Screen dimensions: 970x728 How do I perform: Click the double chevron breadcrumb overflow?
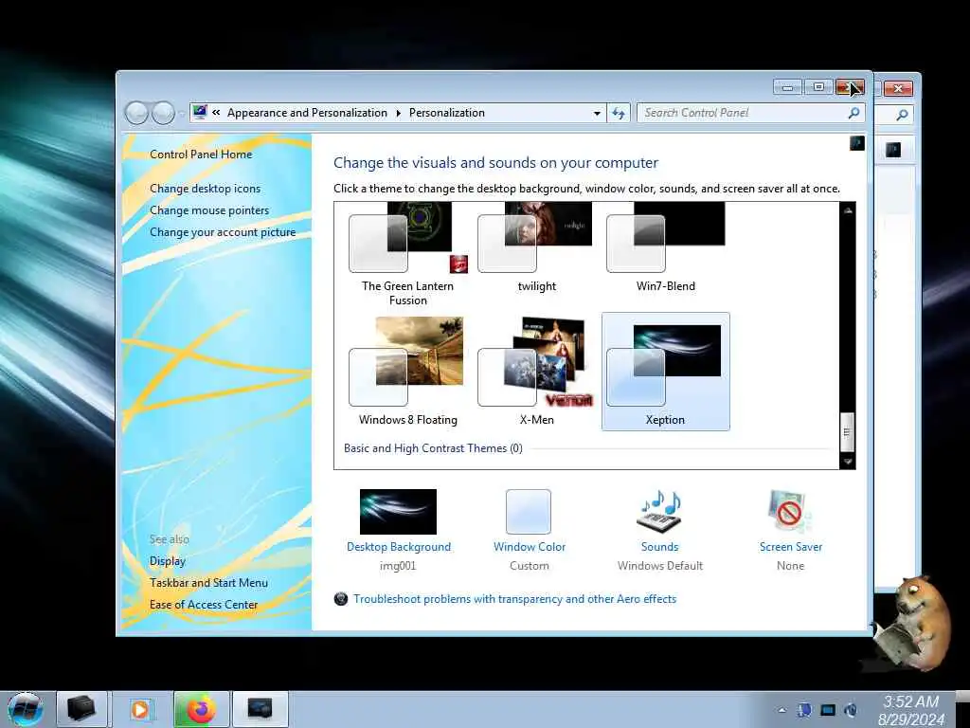[x=216, y=112]
